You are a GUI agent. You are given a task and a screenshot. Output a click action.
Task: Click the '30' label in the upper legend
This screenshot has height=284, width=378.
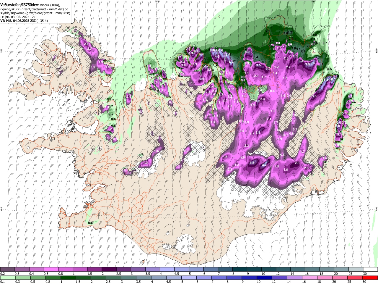click(x=365, y=274)
